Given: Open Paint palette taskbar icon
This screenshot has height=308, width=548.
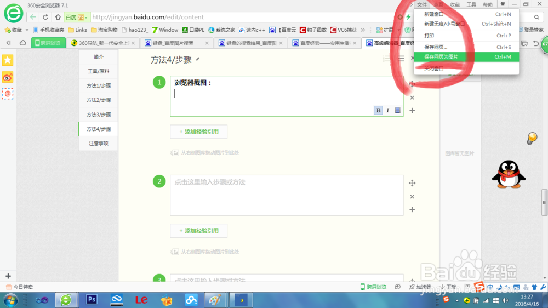Looking at the screenshot, I should 215,300.
